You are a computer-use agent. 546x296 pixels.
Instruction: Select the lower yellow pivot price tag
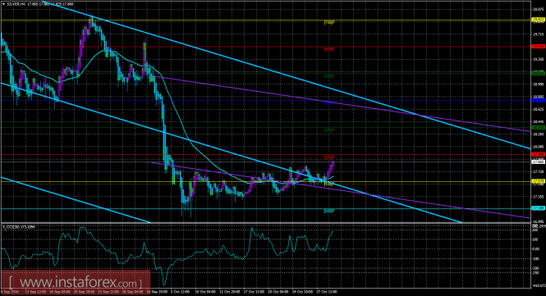(x=539, y=181)
